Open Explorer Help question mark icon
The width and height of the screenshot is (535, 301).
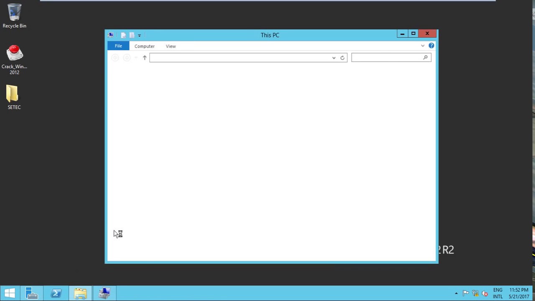pos(431,46)
